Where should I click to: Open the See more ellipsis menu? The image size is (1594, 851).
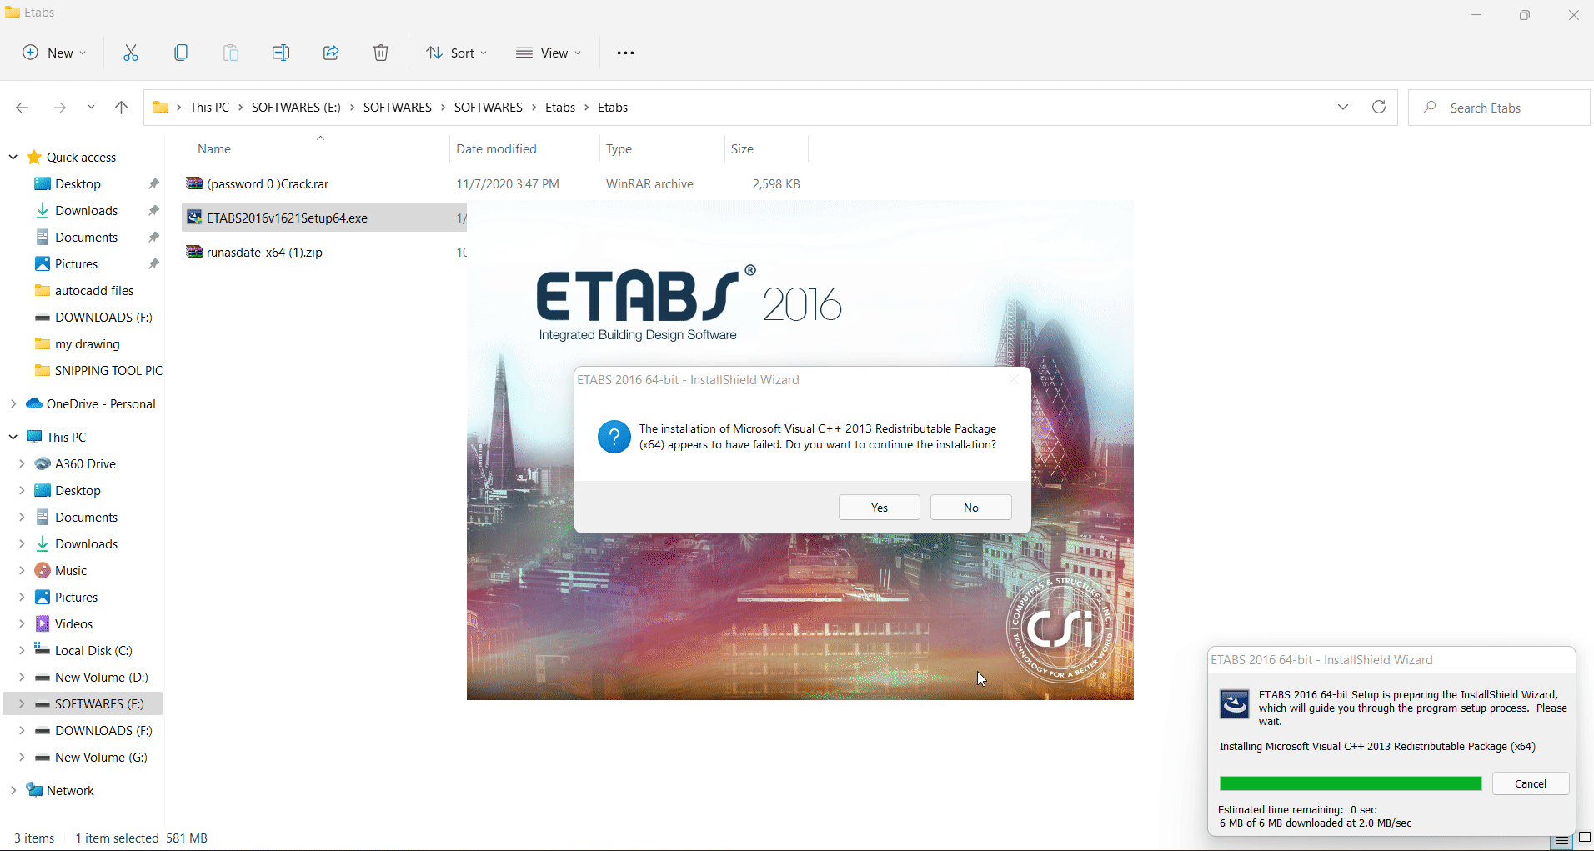pyautogui.click(x=625, y=53)
